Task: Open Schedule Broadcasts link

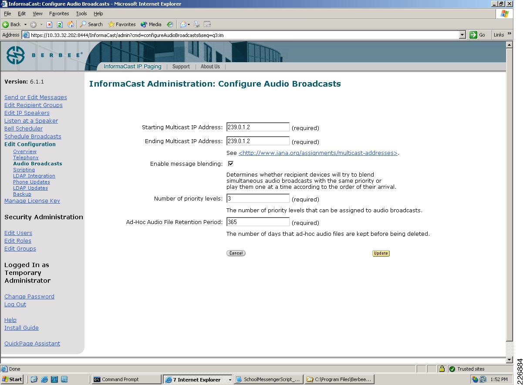Action: pos(33,137)
